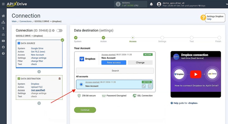Select Settings step in progress bar
This screenshot has height=124, width=228.
click(x=162, y=38)
